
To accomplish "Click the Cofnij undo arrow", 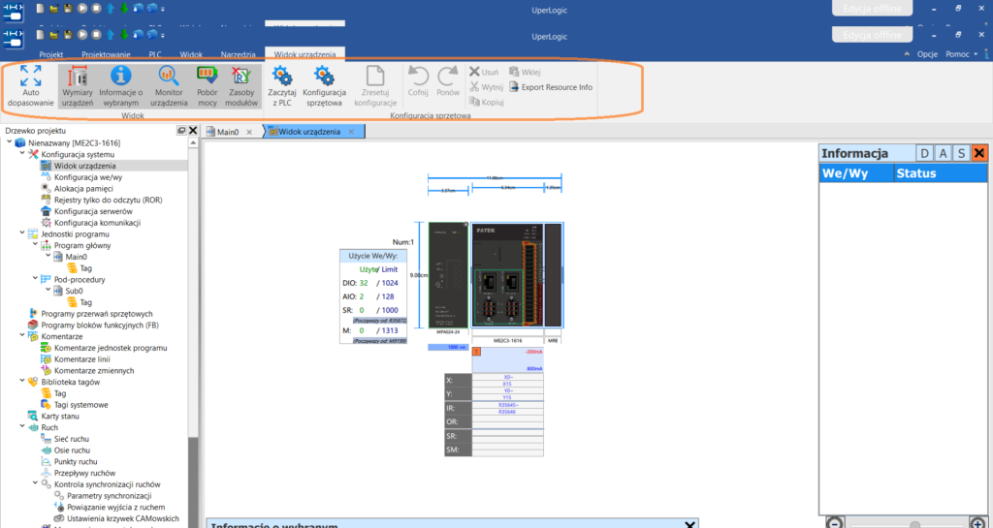I will 418,76.
